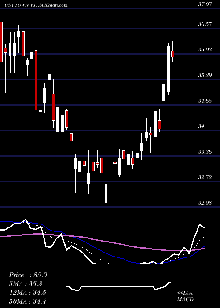
Task: Click the 33.36 price axis label
Action: click(x=205, y=152)
